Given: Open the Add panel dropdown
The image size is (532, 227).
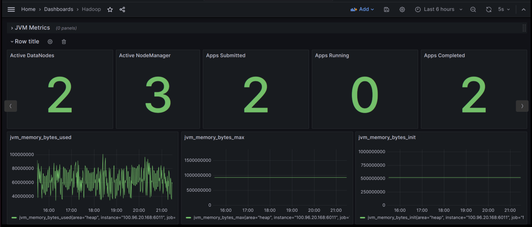Looking at the screenshot, I should tap(362, 9).
